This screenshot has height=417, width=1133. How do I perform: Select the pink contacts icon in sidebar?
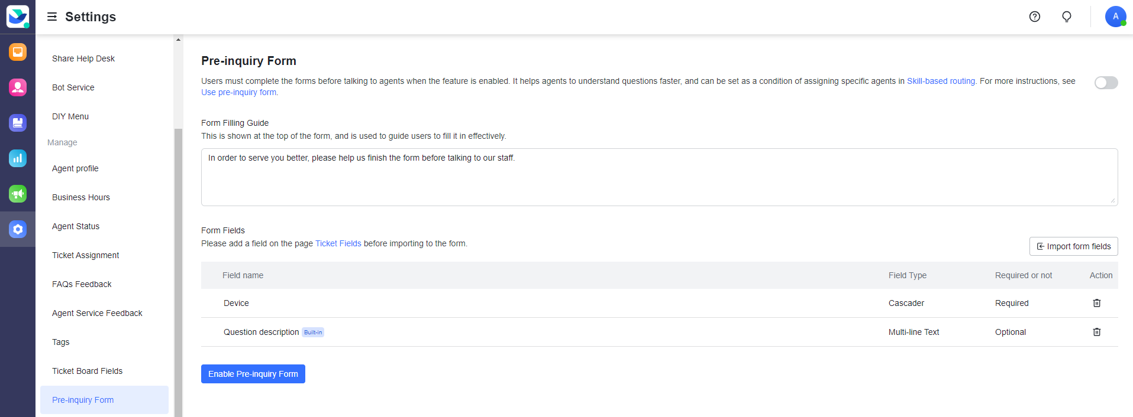click(17, 87)
